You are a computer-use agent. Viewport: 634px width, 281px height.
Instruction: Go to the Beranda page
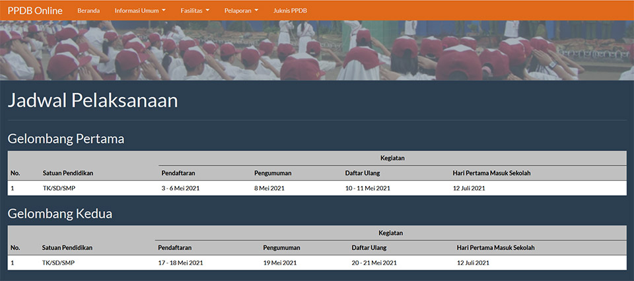click(x=88, y=11)
